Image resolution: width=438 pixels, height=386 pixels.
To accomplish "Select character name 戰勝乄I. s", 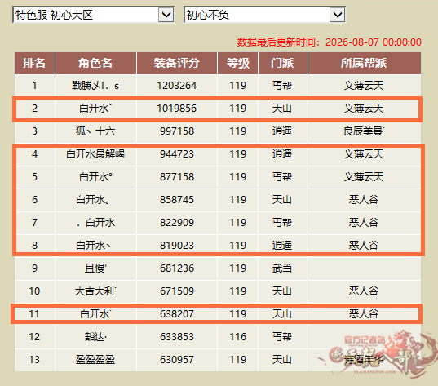I will coord(95,86).
